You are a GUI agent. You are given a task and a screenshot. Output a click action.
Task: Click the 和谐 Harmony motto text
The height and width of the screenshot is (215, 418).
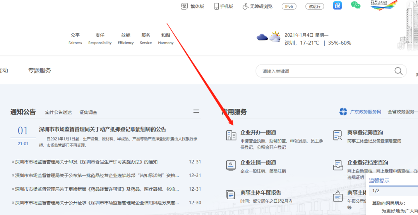tap(166, 39)
